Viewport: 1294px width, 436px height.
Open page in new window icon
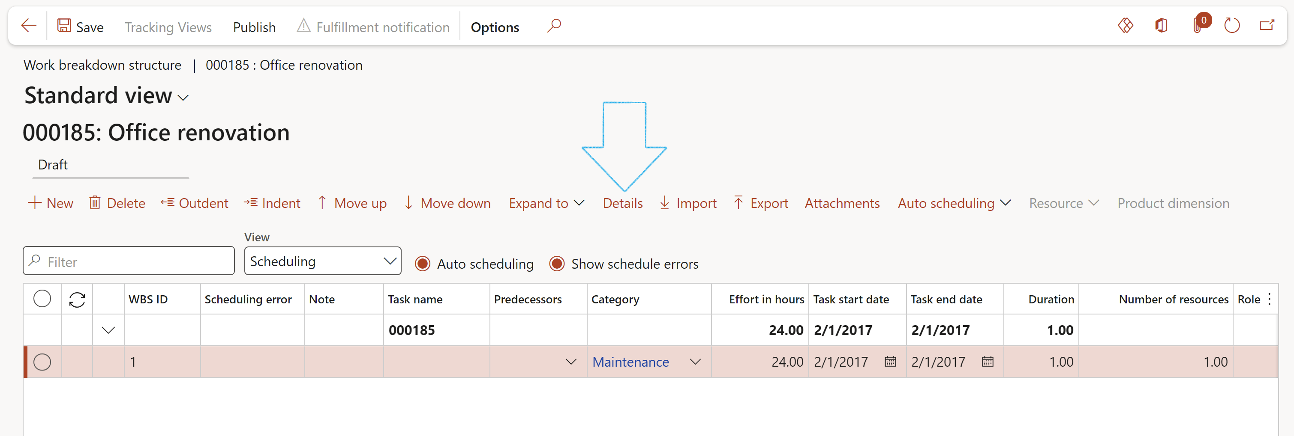pyautogui.click(x=1267, y=26)
